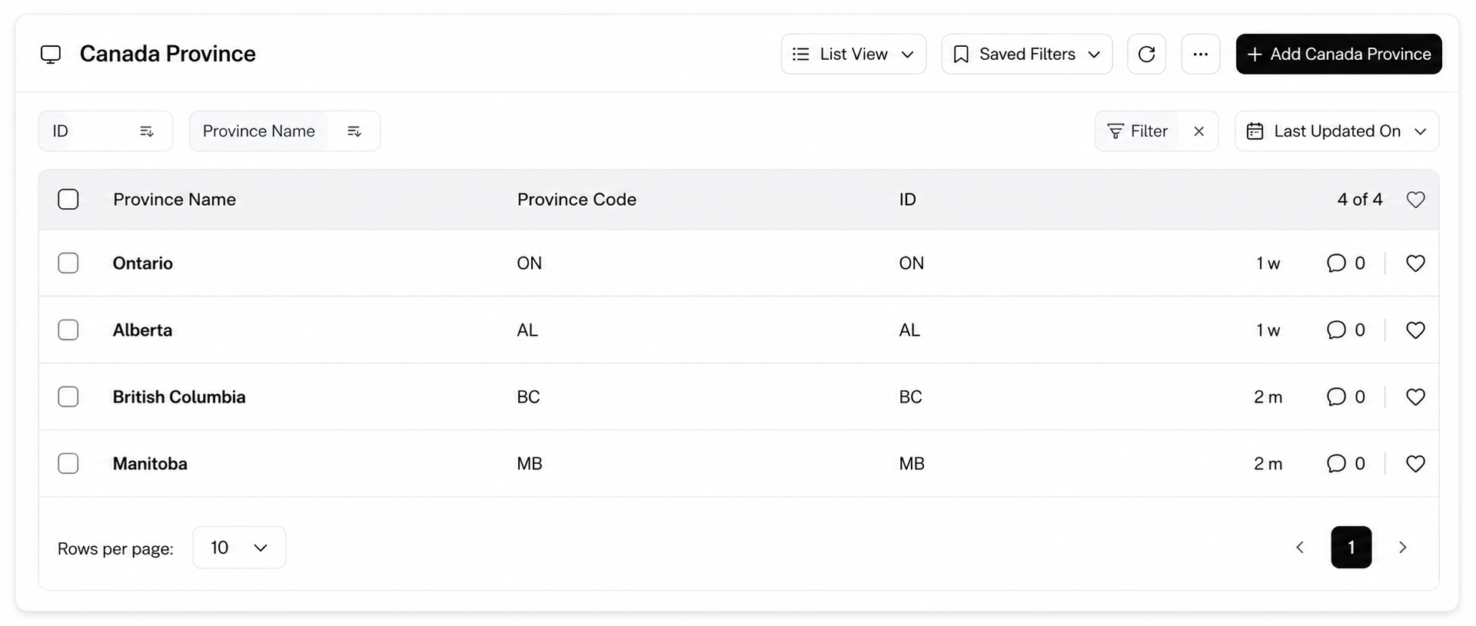Open the British Columbia record link

(x=179, y=397)
